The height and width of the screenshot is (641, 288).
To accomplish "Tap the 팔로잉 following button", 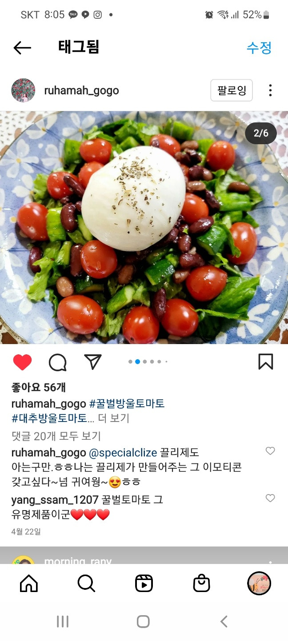I will (x=232, y=90).
